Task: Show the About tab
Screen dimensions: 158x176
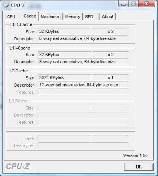Action: (107, 17)
